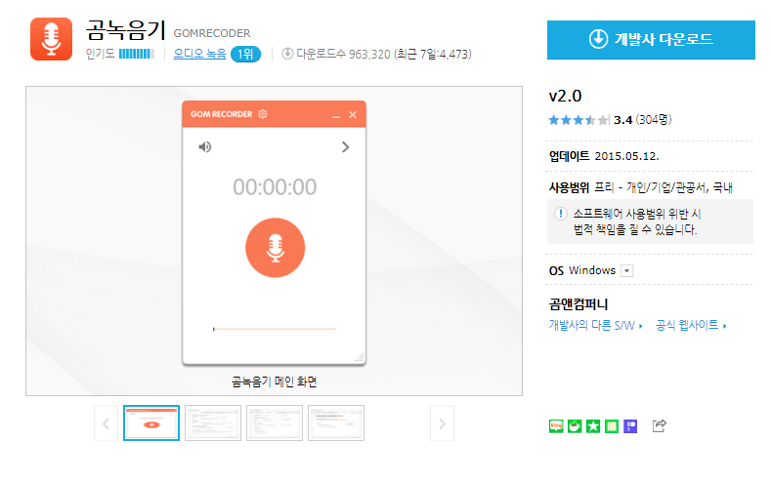Screen dimensions: 771x482
Task: Open 개발사의 다른 S/W link
Action: pos(593,325)
